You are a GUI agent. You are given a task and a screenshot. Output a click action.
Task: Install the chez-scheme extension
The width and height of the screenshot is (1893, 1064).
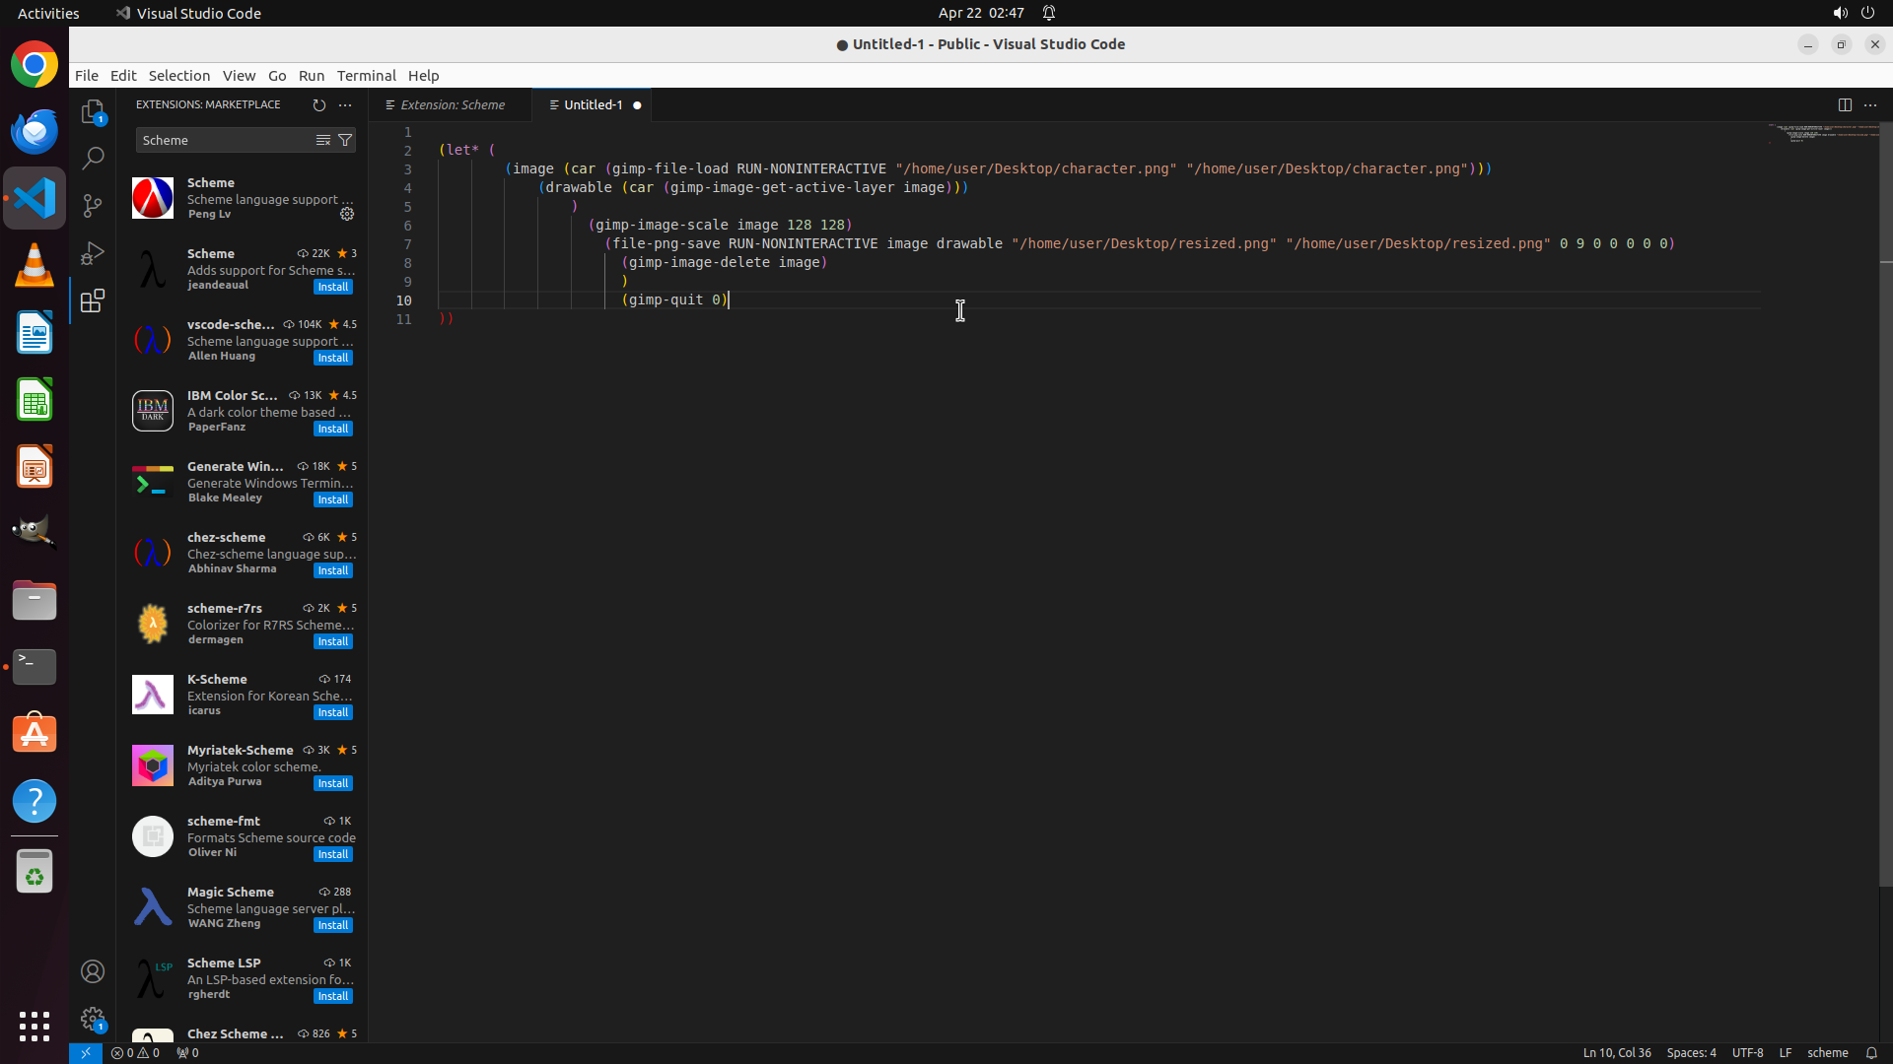pos(332,570)
